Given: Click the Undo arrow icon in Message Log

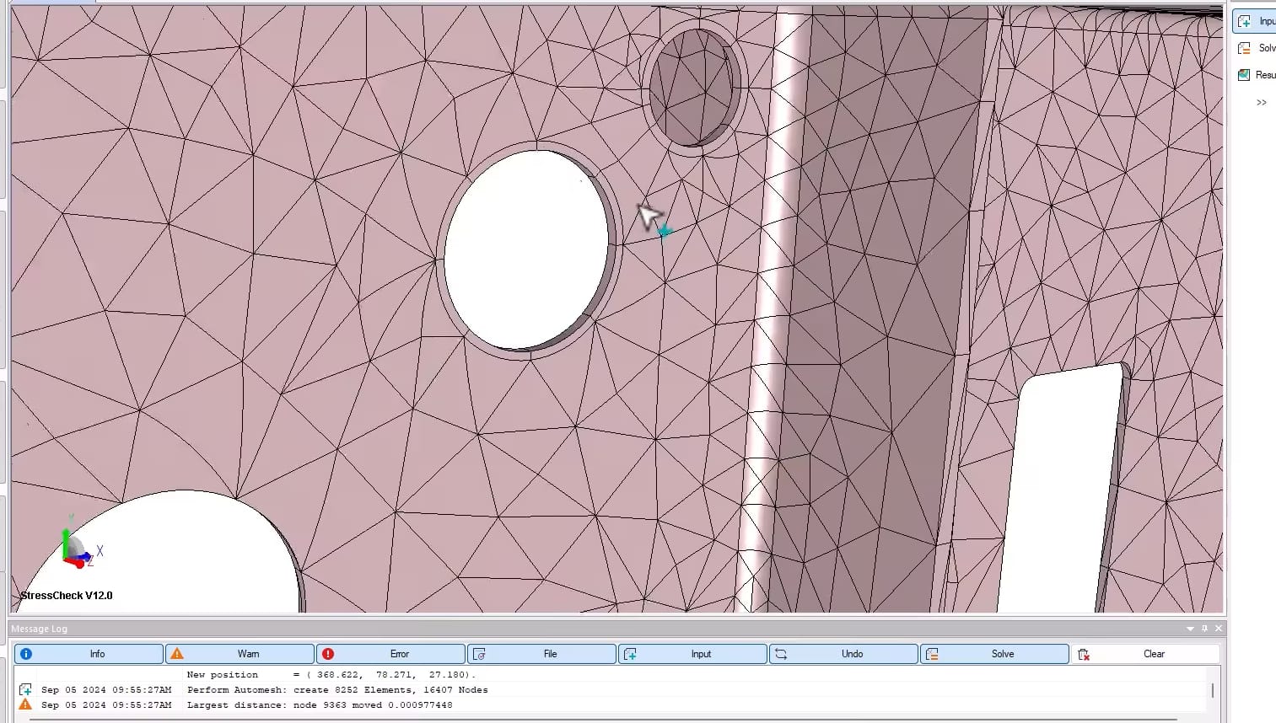Looking at the screenshot, I should click(781, 653).
